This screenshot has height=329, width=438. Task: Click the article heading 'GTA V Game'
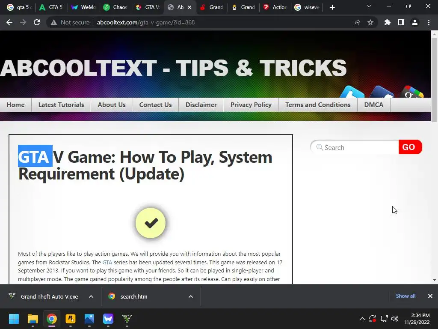coord(145,165)
